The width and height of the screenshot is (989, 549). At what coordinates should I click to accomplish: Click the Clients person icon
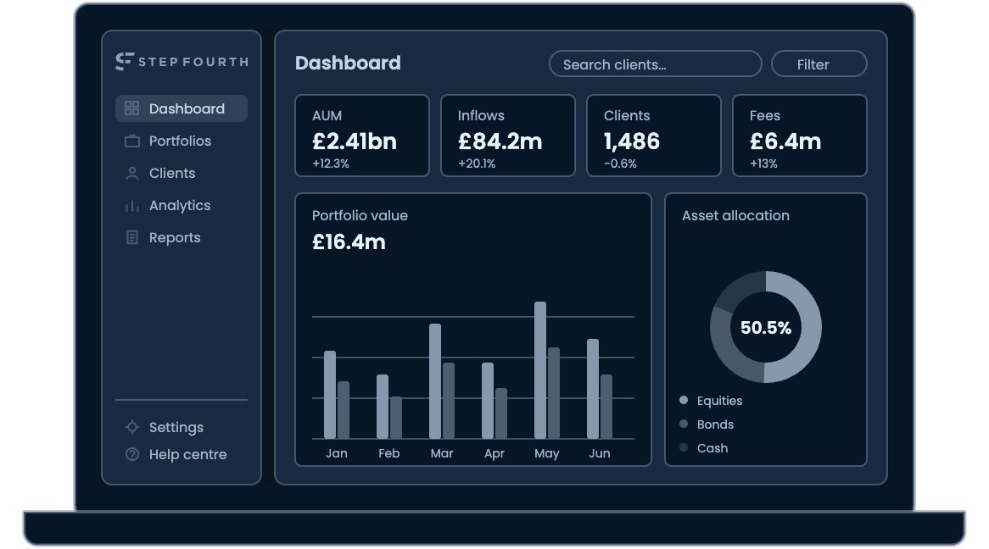coord(131,174)
